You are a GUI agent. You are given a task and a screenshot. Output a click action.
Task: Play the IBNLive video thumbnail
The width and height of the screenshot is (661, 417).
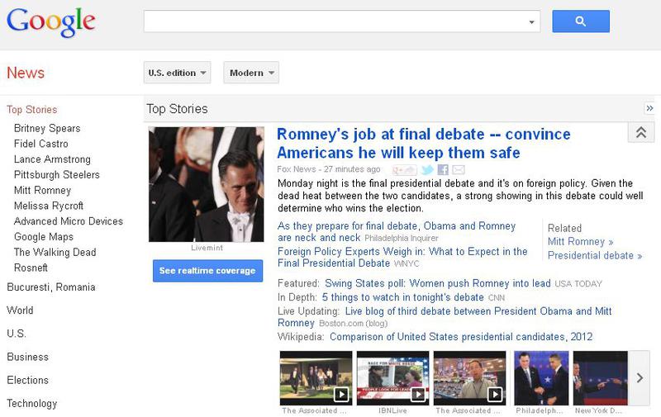click(x=392, y=378)
